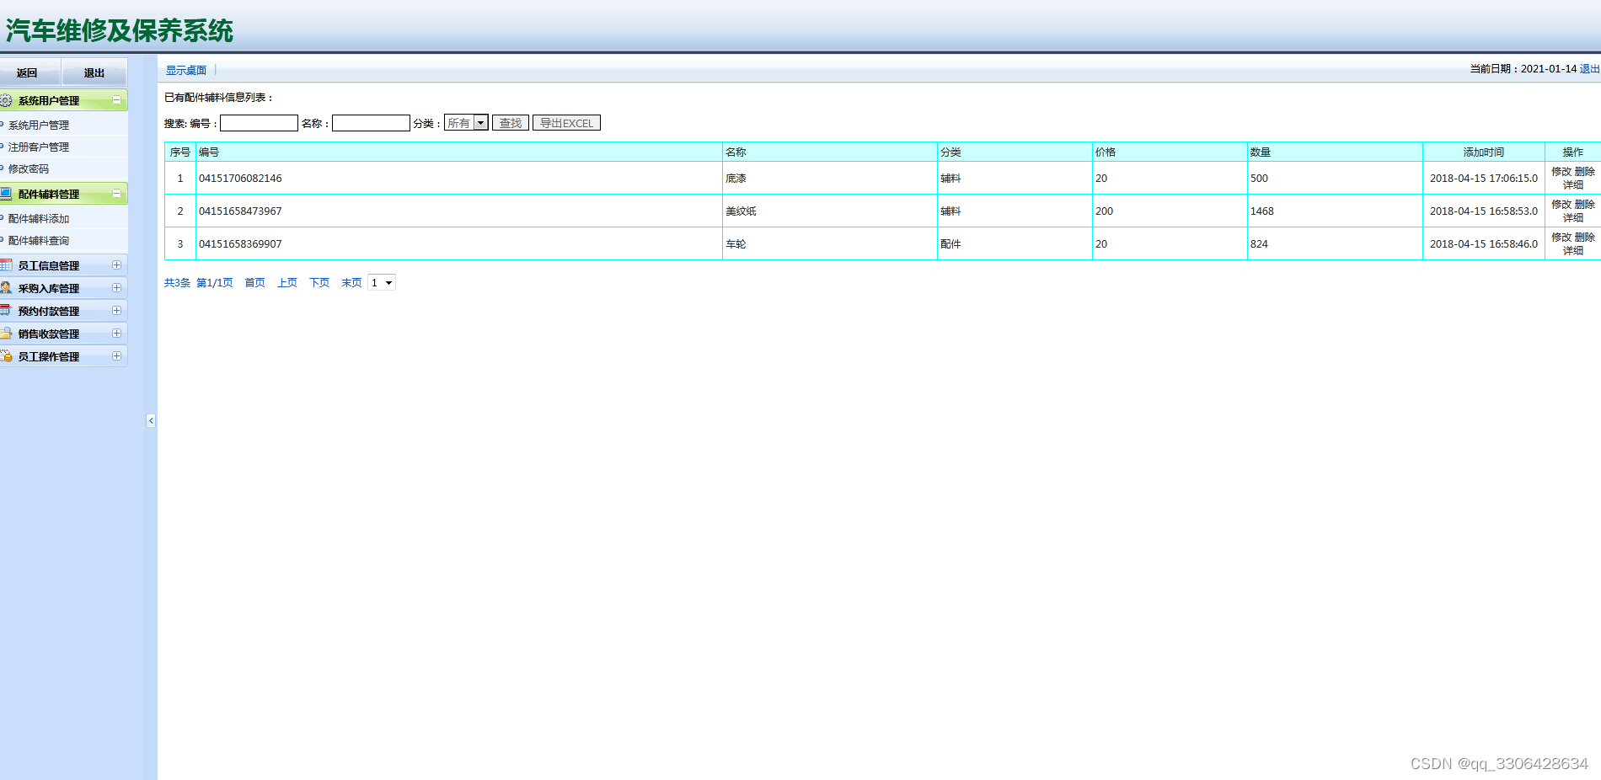Expand the 员工操作管理 menu section
This screenshot has height=780, width=1601.
tap(117, 356)
